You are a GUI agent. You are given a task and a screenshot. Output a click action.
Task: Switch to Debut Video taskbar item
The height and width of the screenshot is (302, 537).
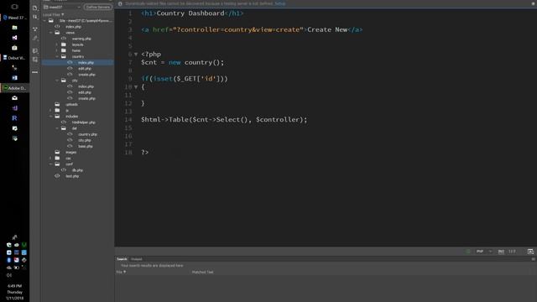[x=14, y=58]
